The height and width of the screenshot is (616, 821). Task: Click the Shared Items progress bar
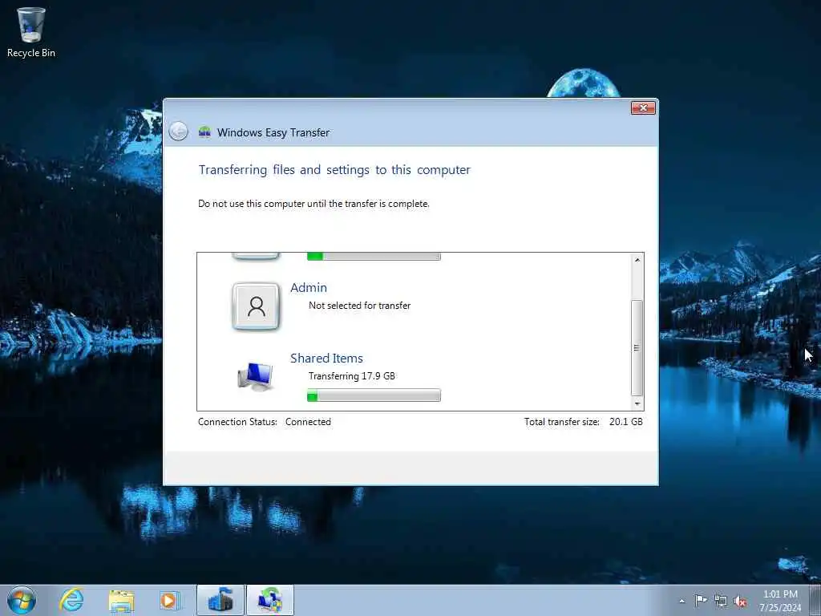374,395
